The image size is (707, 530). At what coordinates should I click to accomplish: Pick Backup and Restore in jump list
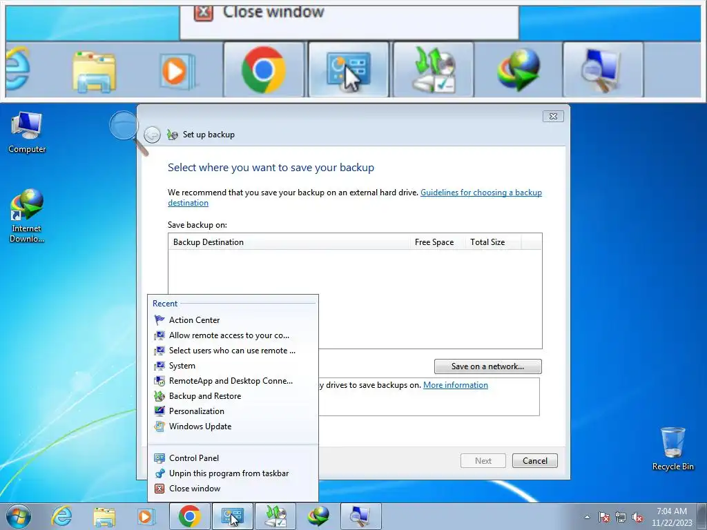click(x=233, y=396)
